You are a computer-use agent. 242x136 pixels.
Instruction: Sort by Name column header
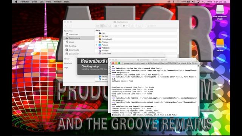98,30
